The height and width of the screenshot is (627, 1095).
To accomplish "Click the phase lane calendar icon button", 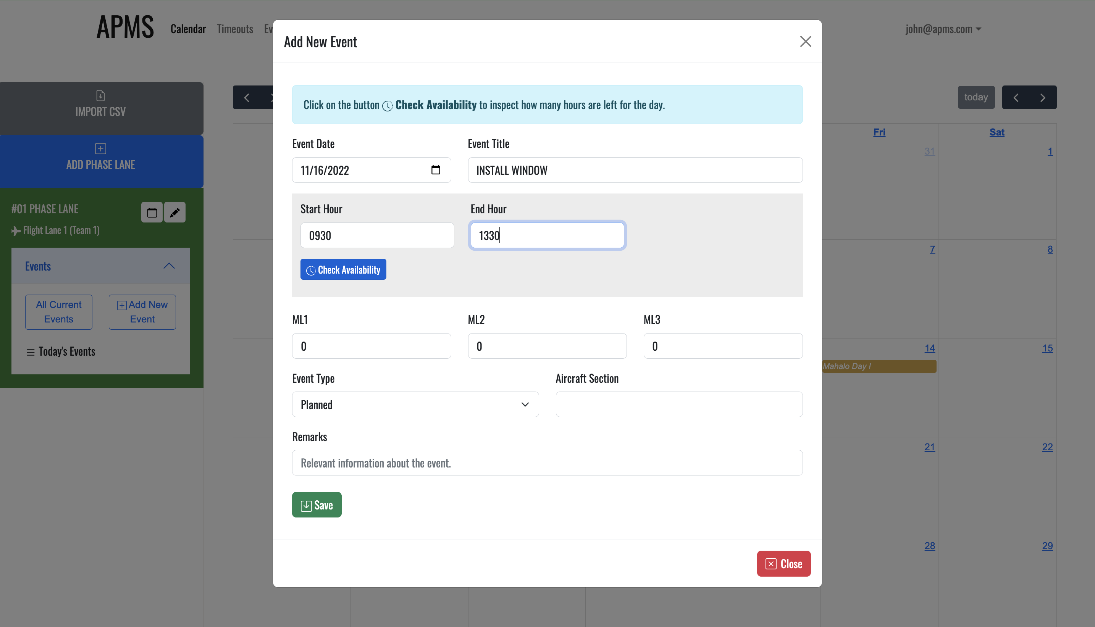I will [x=152, y=212].
